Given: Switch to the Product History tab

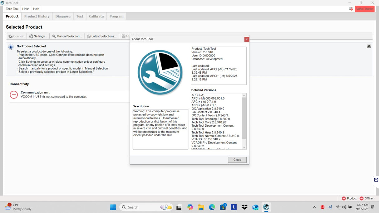Looking at the screenshot, I should (37, 16).
